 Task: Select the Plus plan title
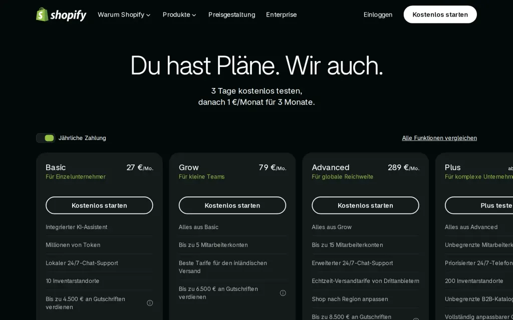pos(453,167)
